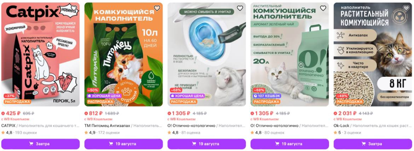Click the Catpix Персик 5л product image
Image resolution: width=414 pixels, height=151 pixels.
tap(40, 55)
